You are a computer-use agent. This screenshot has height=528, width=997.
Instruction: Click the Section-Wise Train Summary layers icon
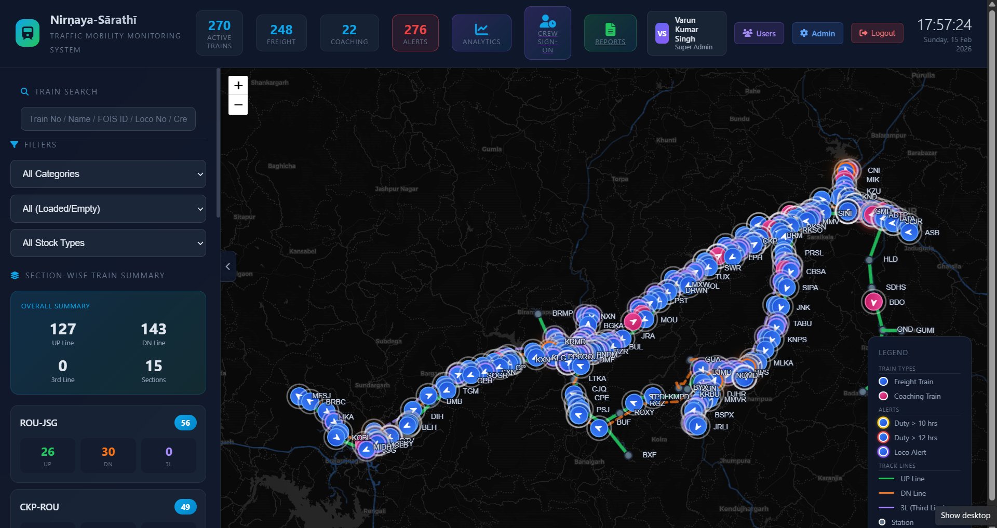point(14,276)
